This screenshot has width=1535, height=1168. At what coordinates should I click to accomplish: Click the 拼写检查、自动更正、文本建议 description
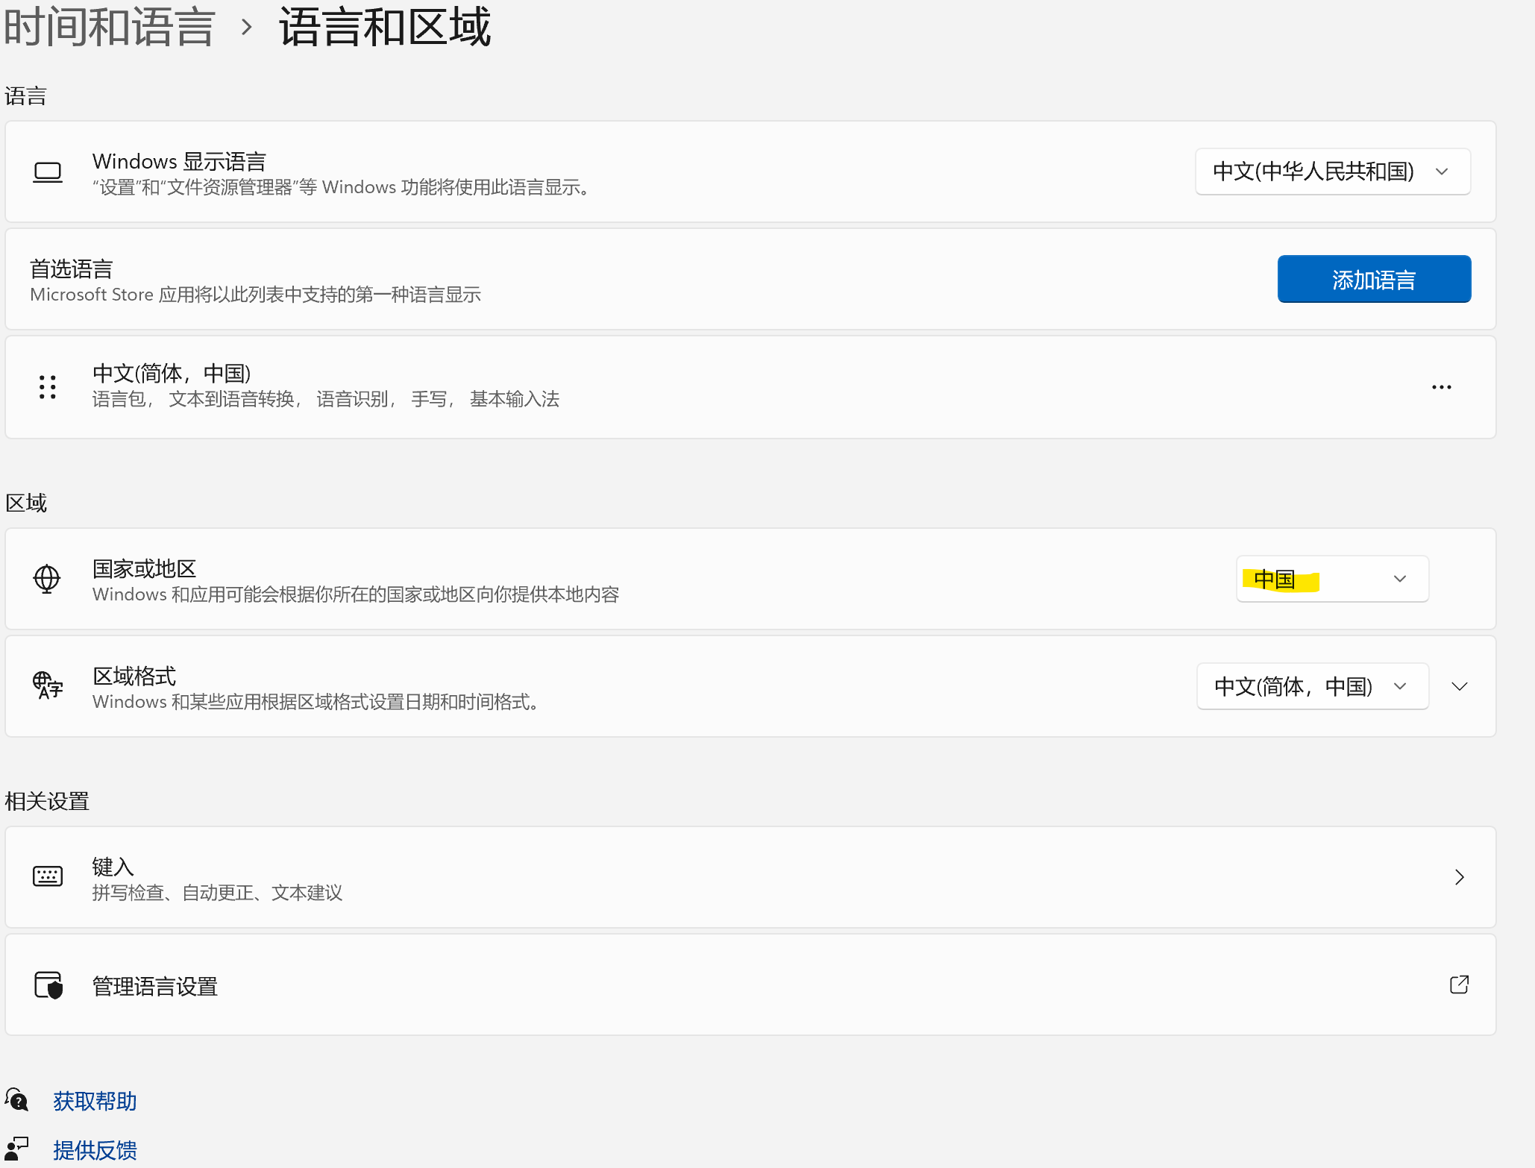coord(217,893)
